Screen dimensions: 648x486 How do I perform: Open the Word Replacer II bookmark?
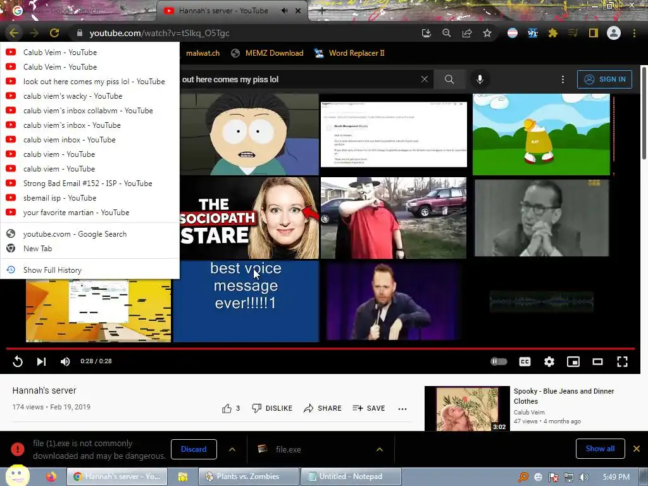tap(349, 53)
